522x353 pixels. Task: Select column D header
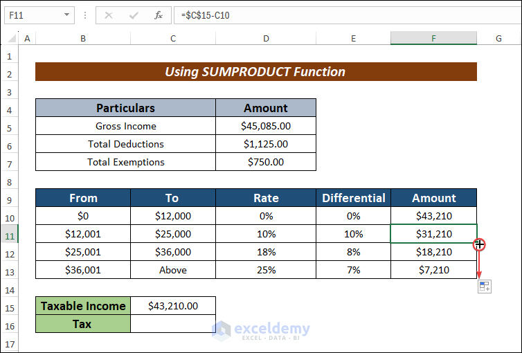[x=266, y=38]
